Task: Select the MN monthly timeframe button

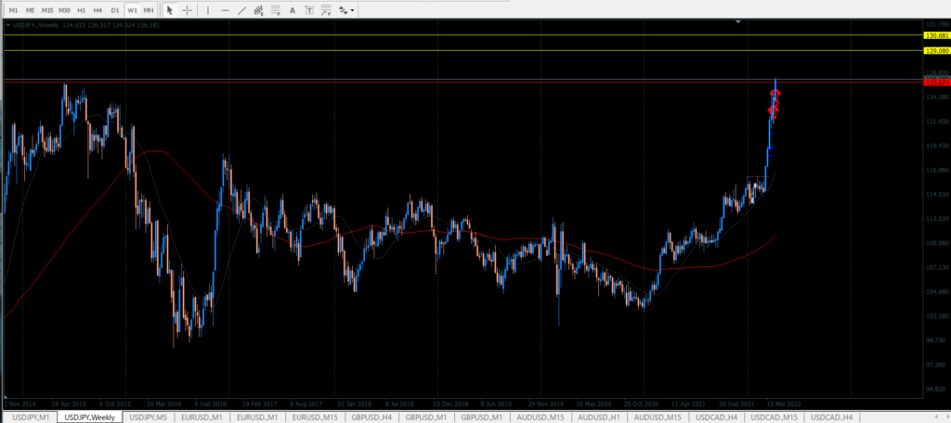Action: pos(148,9)
